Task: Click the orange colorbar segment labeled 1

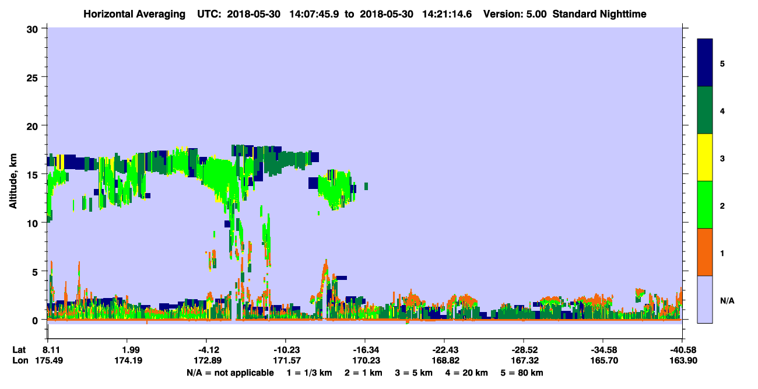Action: 705,252
